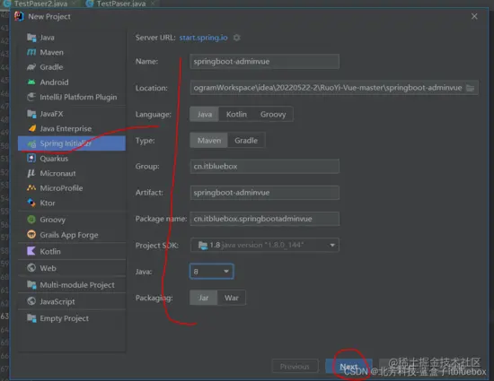Select the Spring Initializr list item
The image size is (494, 381).
pos(72,143)
